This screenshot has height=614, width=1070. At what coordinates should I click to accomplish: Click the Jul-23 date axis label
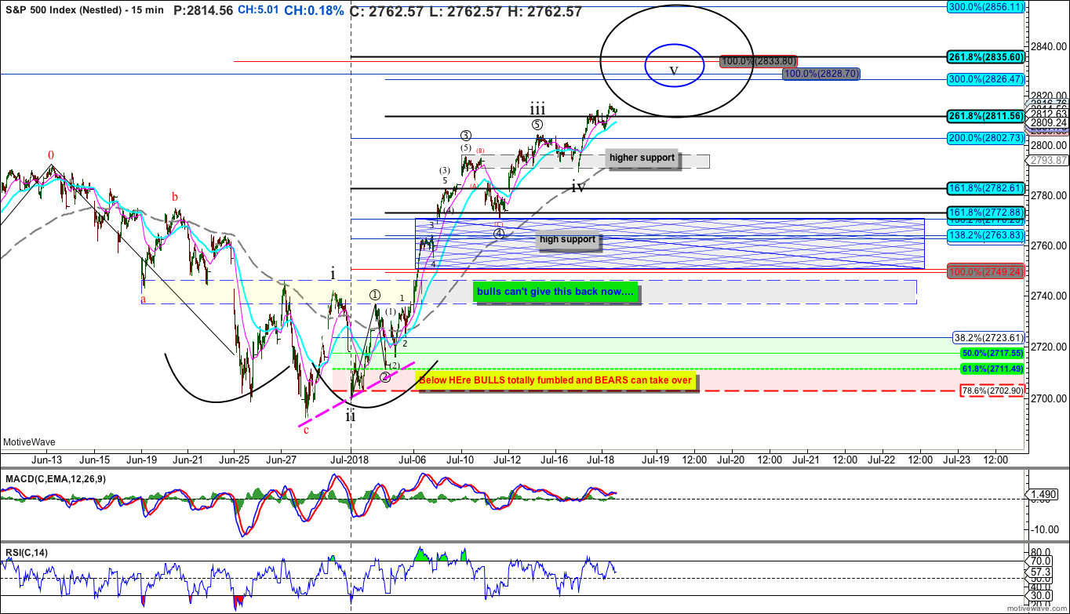coord(957,460)
